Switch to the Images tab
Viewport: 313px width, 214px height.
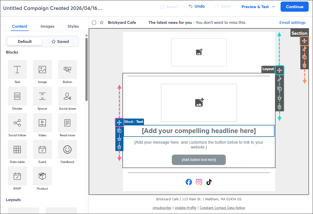coord(48,26)
